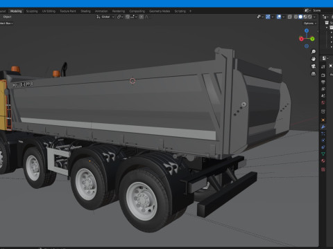
Task: Switch to the Shading workspace tab
Action: 86,11
